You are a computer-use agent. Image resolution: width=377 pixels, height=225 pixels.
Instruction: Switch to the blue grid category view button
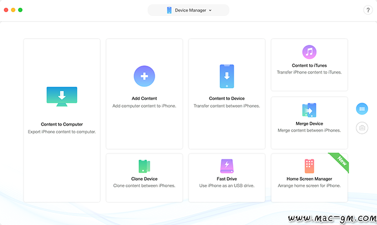click(x=362, y=109)
